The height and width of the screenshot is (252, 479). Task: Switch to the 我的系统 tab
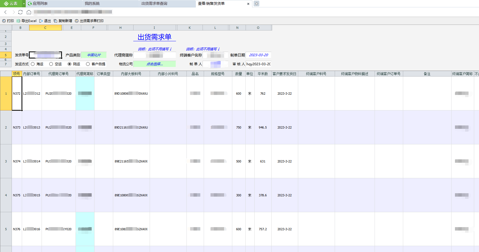[x=92, y=4]
